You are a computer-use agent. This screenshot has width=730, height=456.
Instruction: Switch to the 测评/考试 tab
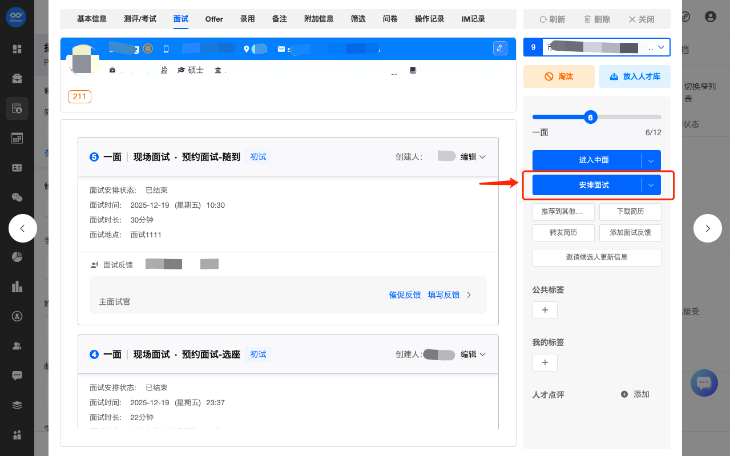click(x=140, y=19)
